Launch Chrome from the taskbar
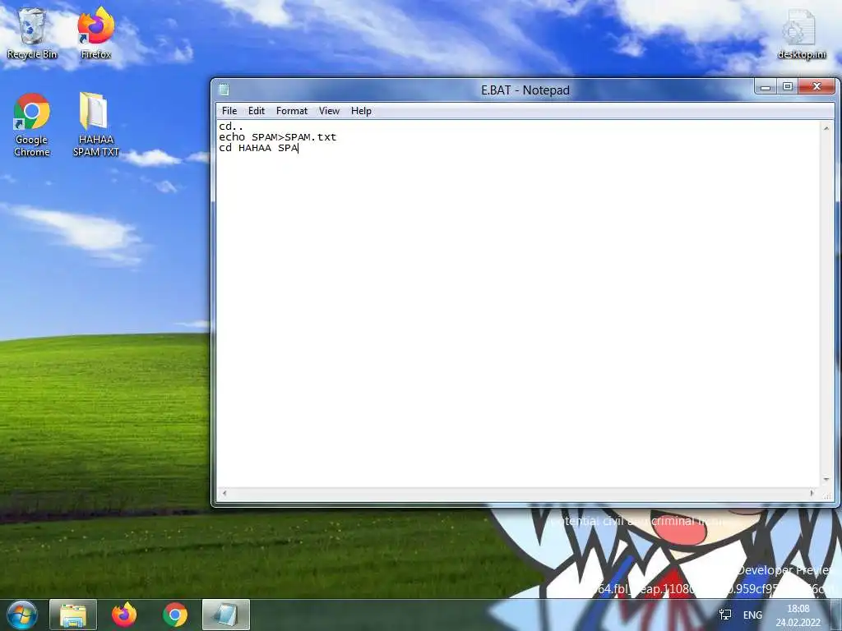842x631 pixels. click(175, 615)
